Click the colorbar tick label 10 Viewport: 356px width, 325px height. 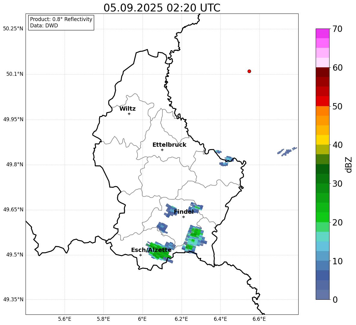coord(337,261)
